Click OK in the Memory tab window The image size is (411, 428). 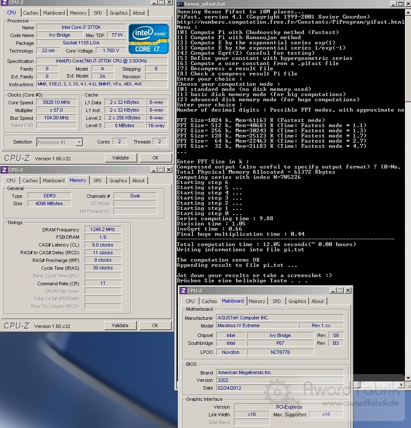point(155,325)
